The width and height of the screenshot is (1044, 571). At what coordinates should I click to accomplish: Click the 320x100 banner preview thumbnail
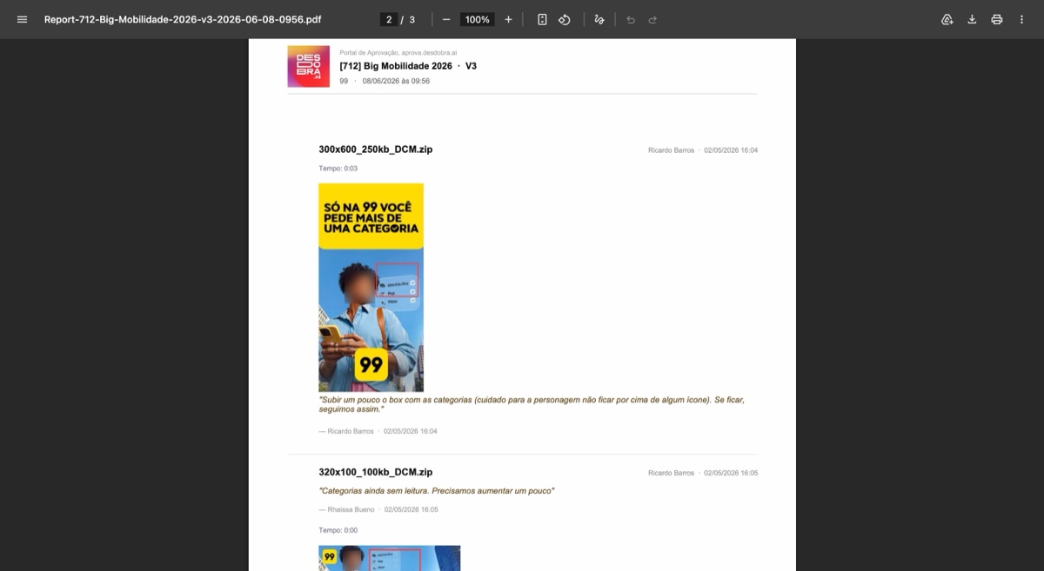point(389,558)
